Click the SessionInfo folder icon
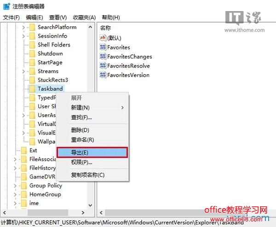Screen dimensions: 276x227 tap(32, 36)
